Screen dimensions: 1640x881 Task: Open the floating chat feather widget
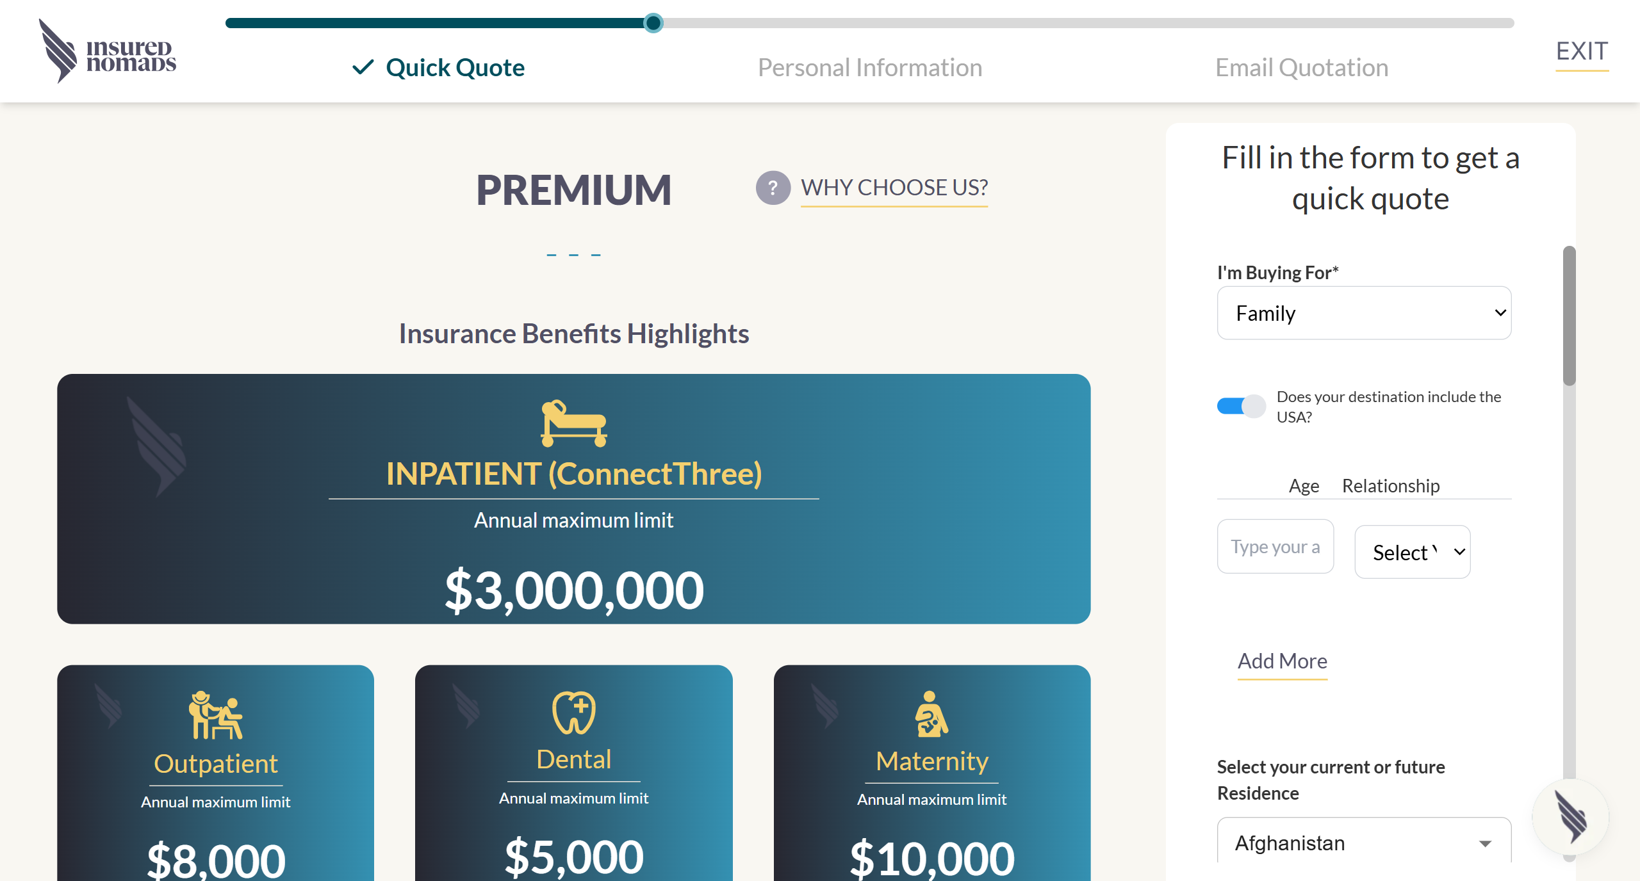click(1570, 817)
